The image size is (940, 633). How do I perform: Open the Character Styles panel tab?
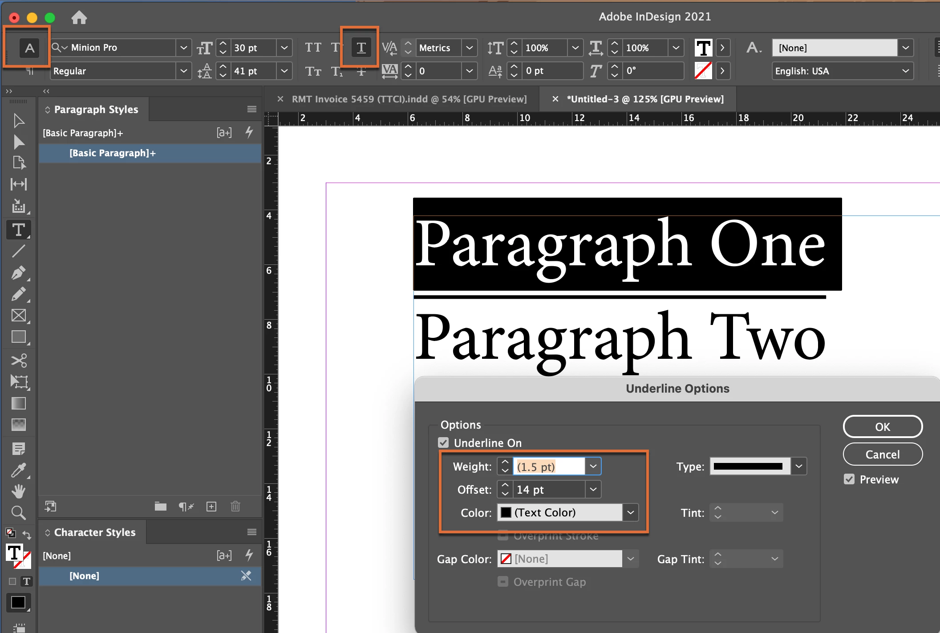(x=94, y=532)
